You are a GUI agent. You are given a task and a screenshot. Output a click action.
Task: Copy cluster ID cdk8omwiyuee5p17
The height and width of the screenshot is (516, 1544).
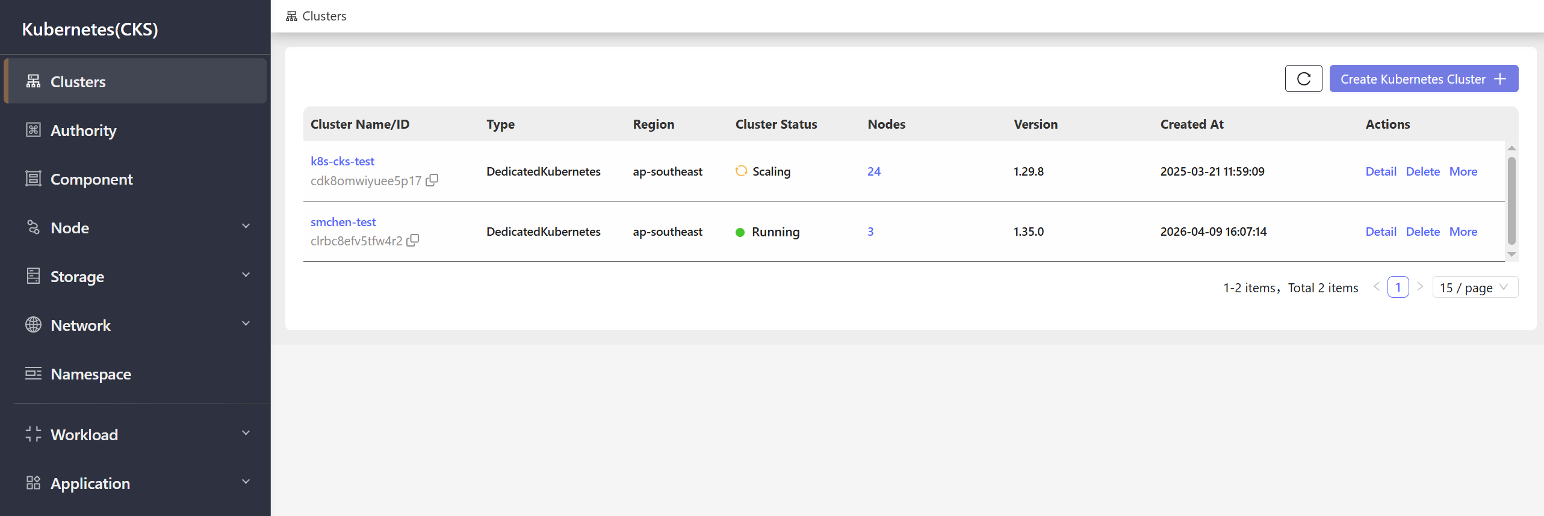coord(432,180)
